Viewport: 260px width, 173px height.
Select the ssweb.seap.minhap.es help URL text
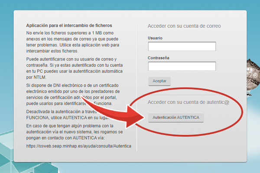tap(78, 146)
